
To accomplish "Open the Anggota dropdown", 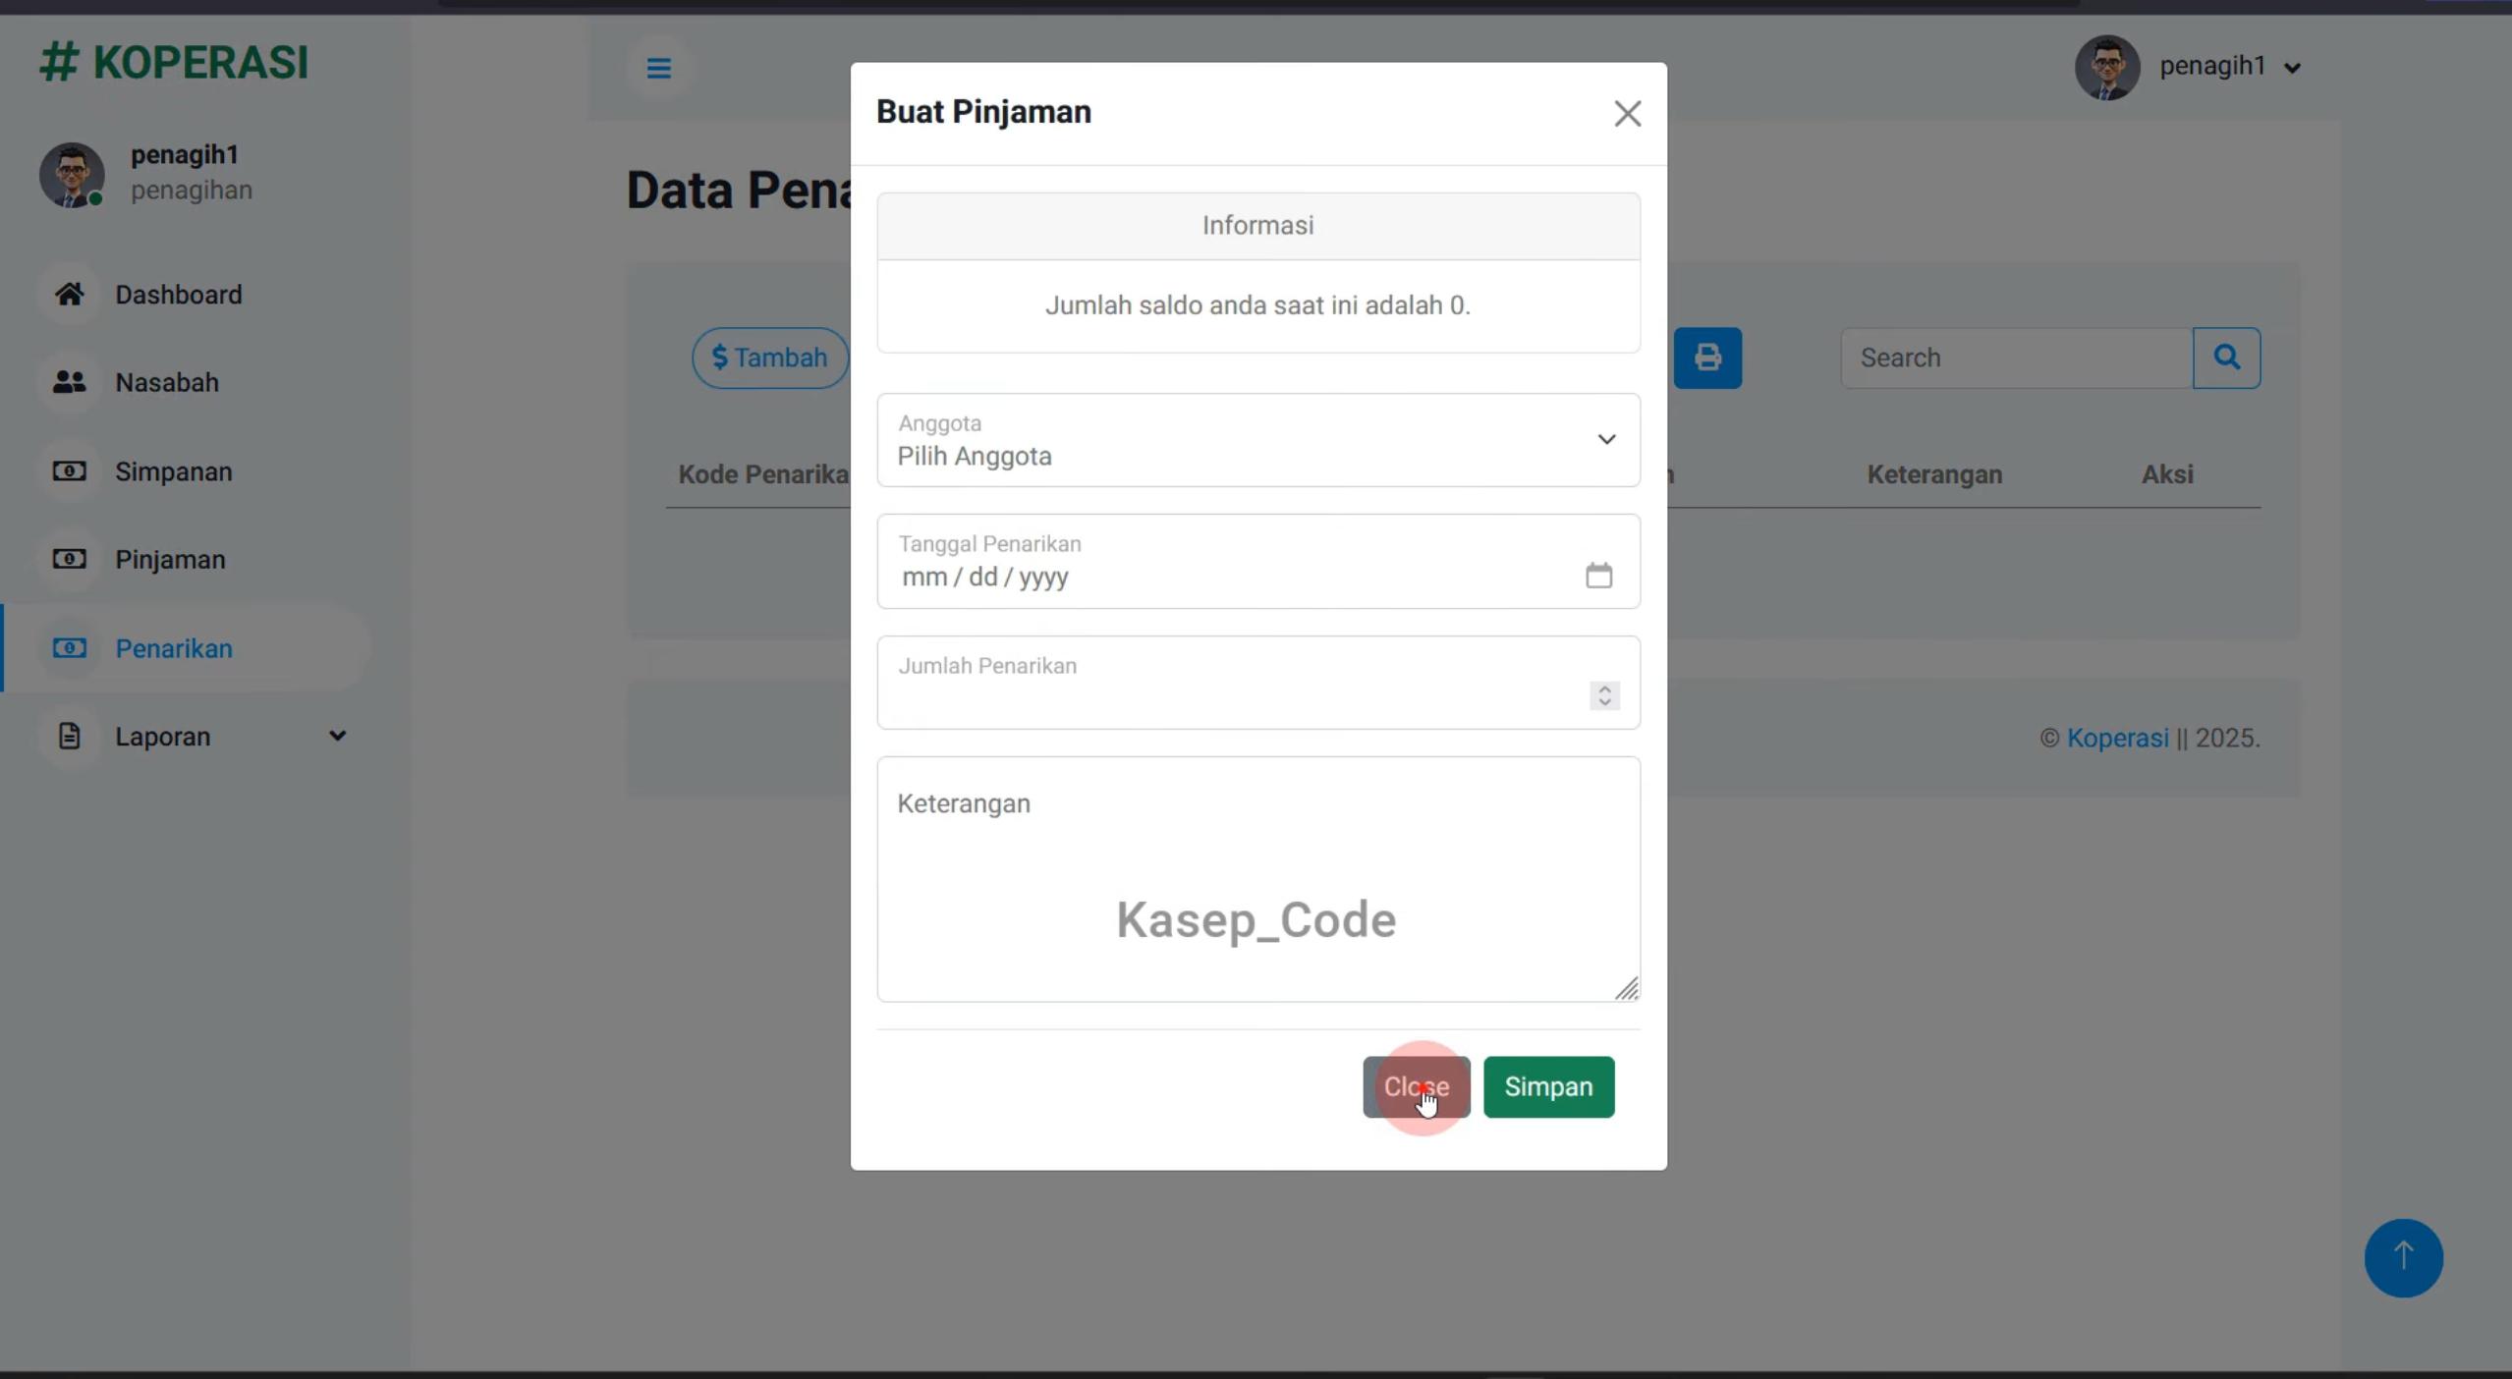I will coord(1257,440).
